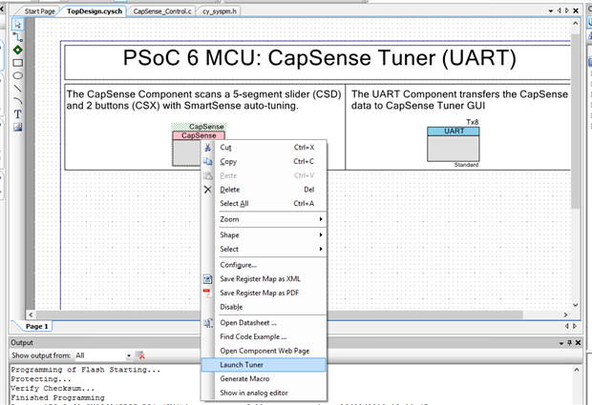Viewport: 592px width, 405px height.
Task: Clear the output window using the red X icon
Action: point(140,355)
